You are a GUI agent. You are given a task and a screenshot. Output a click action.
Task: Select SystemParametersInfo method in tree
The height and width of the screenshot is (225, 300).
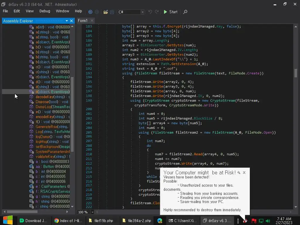tap(53, 151)
